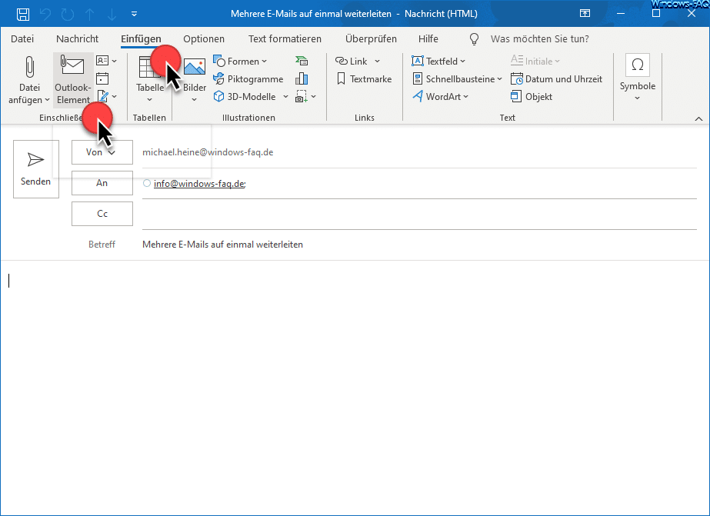
Task: Switch to the Nachricht tab
Action: pos(78,39)
